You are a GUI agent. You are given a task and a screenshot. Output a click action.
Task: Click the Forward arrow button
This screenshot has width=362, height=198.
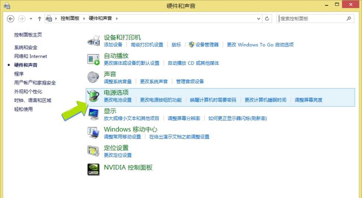pyautogui.click(x=22, y=19)
